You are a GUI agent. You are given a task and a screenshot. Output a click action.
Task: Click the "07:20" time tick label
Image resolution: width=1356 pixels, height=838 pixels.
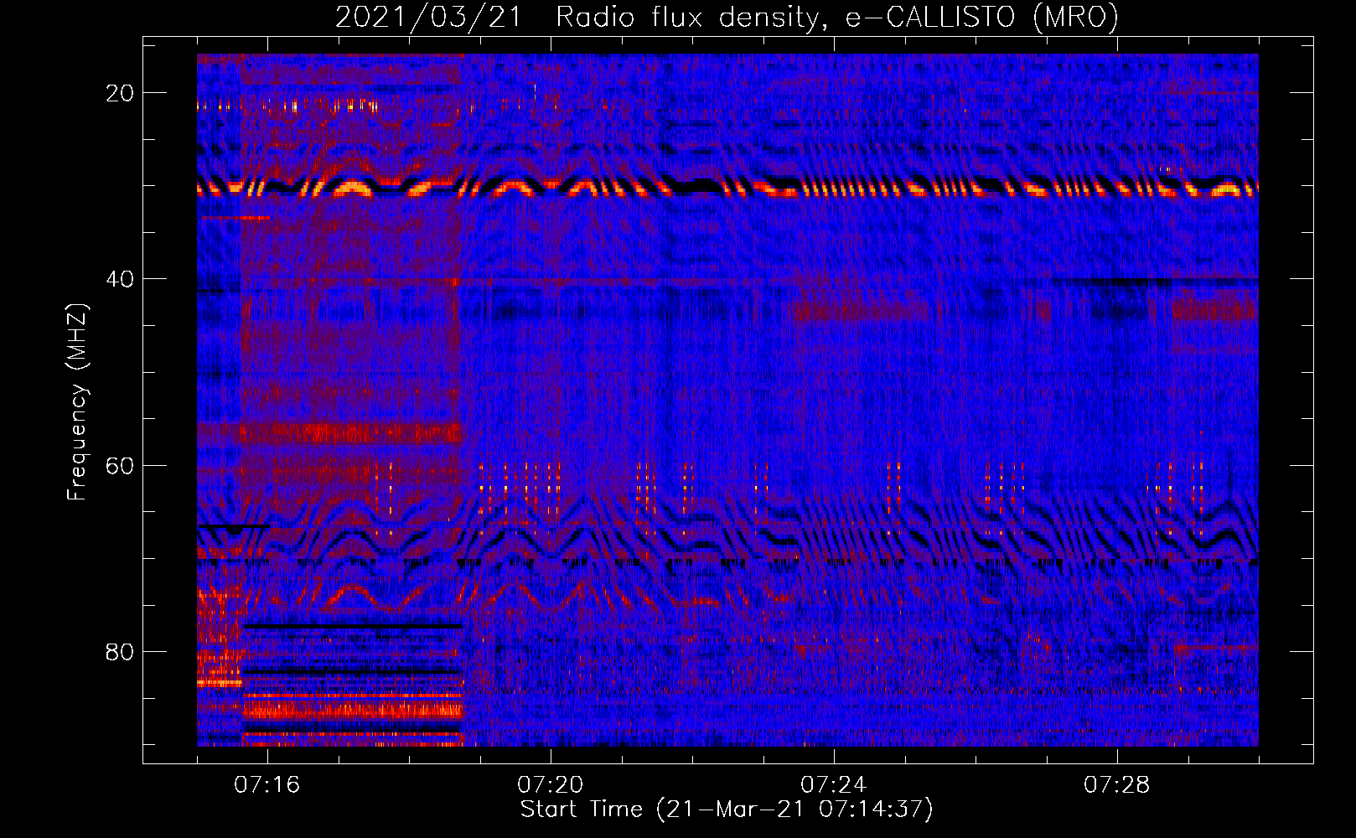click(551, 784)
